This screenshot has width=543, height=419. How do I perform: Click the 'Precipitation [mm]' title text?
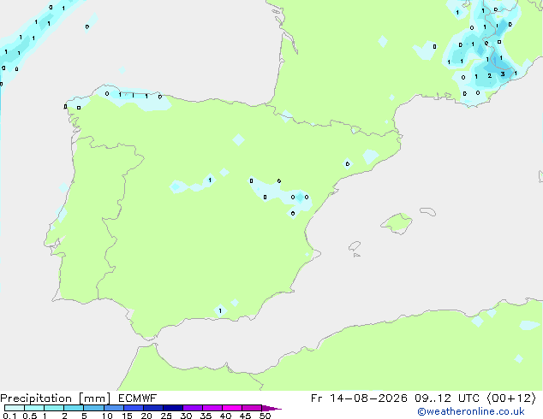coord(56,398)
